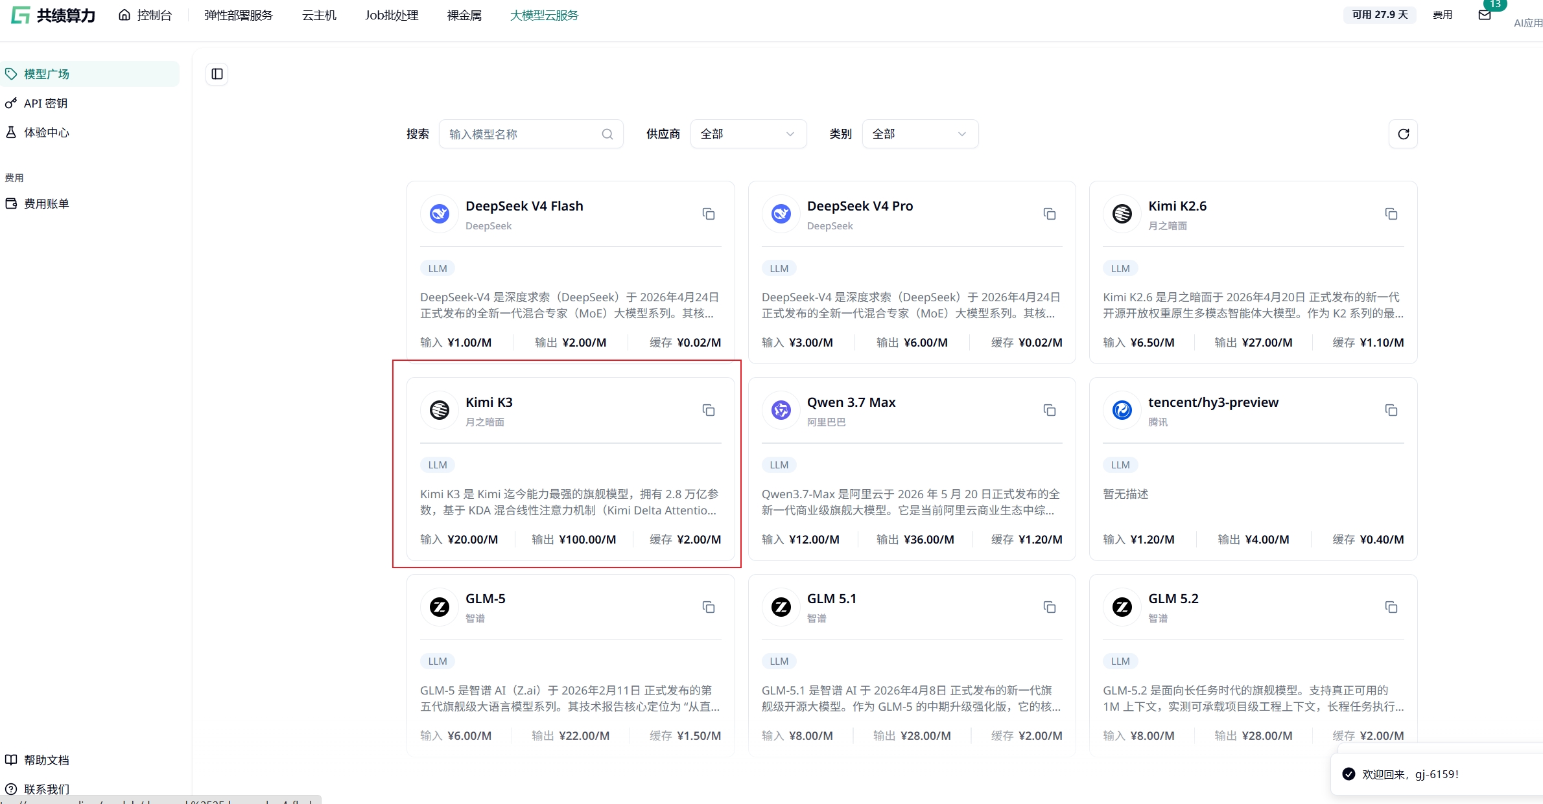Image resolution: width=1543 pixels, height=804 pixels.
Task: Open 费用账单 in the sidebar
Action: tap(90, 203)
